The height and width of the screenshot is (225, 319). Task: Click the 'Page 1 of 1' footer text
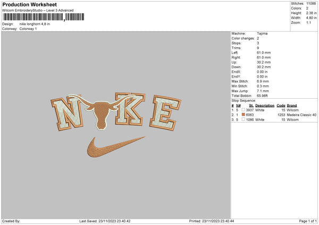(308, 221)
